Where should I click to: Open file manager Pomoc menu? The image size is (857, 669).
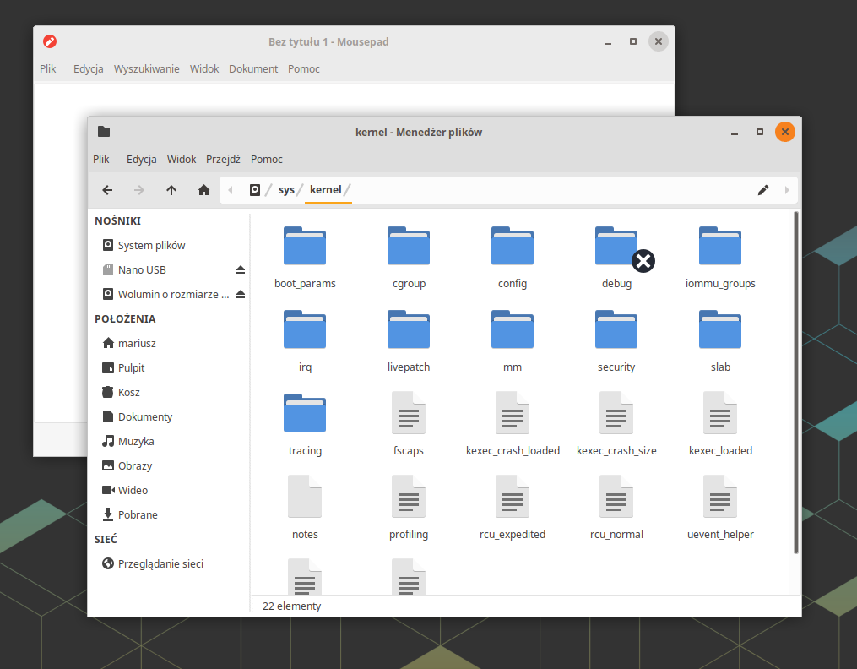click(267, 159)
